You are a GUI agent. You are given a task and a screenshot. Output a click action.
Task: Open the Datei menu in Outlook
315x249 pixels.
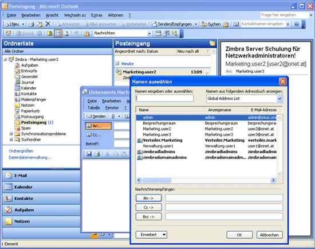[11, 15]
